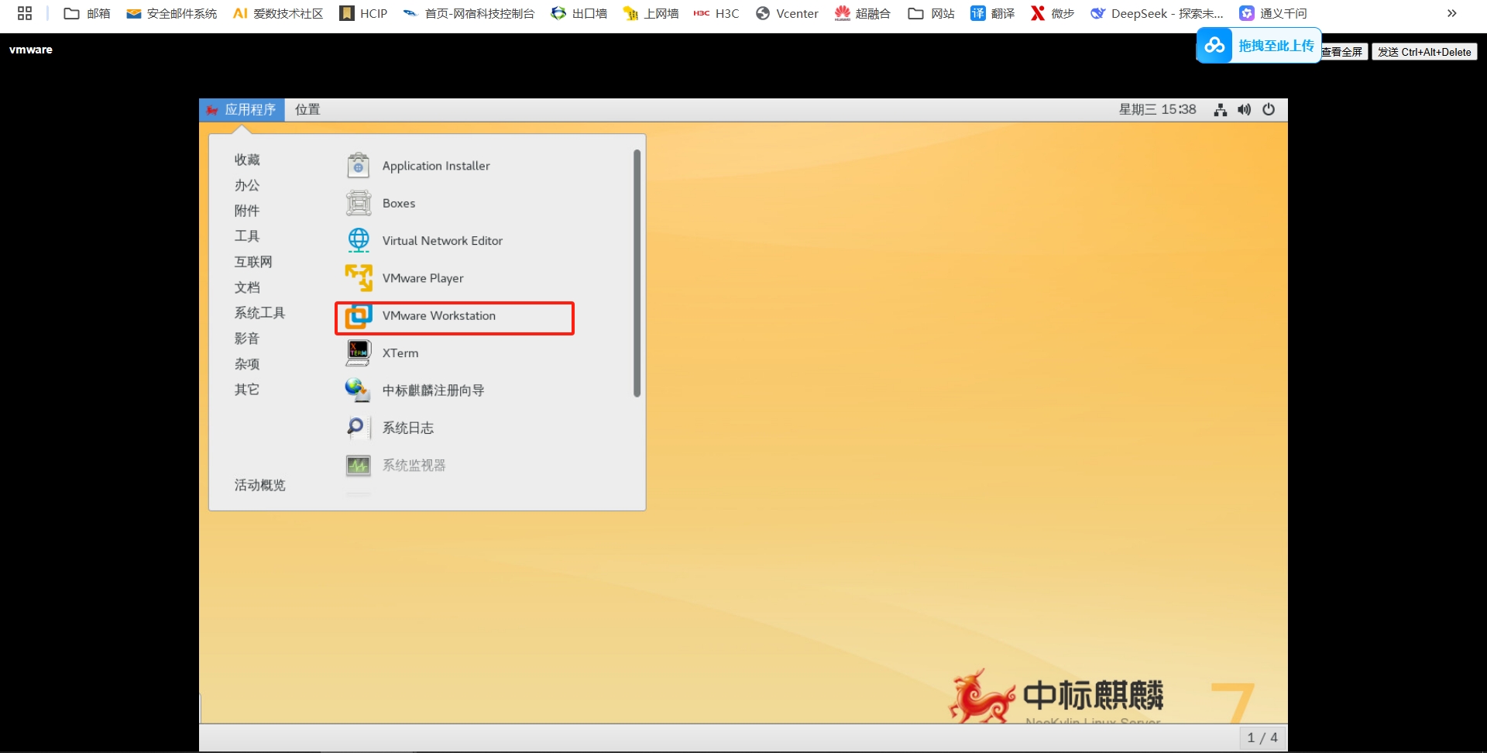Screen dimensions: 1487x753
Task: Open 邮箱 bookmark folder
Action: 87,13
